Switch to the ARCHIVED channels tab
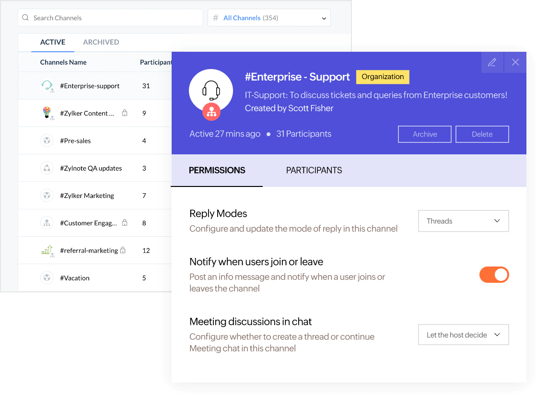 tap(101, 42)
